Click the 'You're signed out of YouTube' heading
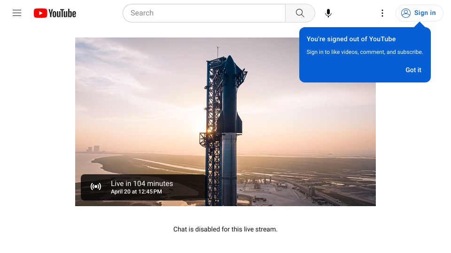This screenshot has height=253, width=451. click(x=351, y=39)
